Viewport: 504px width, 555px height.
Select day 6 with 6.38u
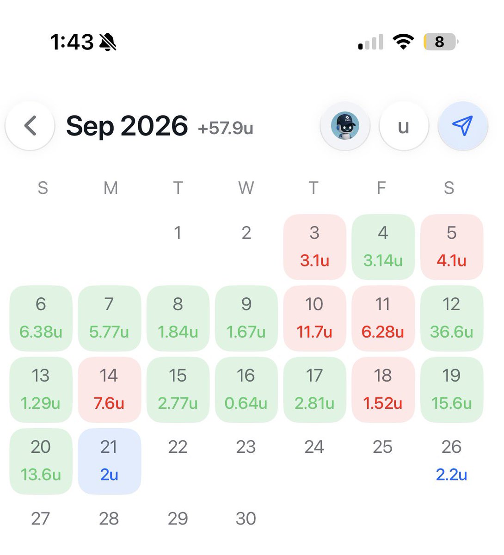pos(41,318)
